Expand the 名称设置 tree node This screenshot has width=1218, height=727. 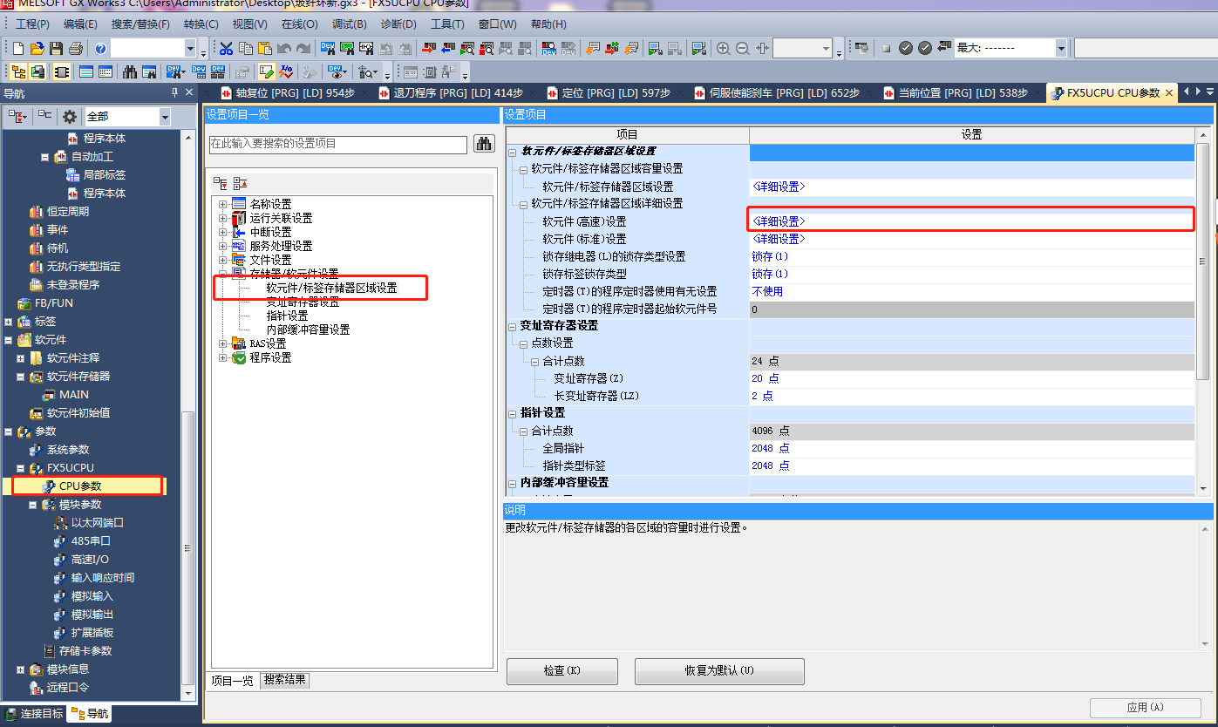[x=223, y=204]
